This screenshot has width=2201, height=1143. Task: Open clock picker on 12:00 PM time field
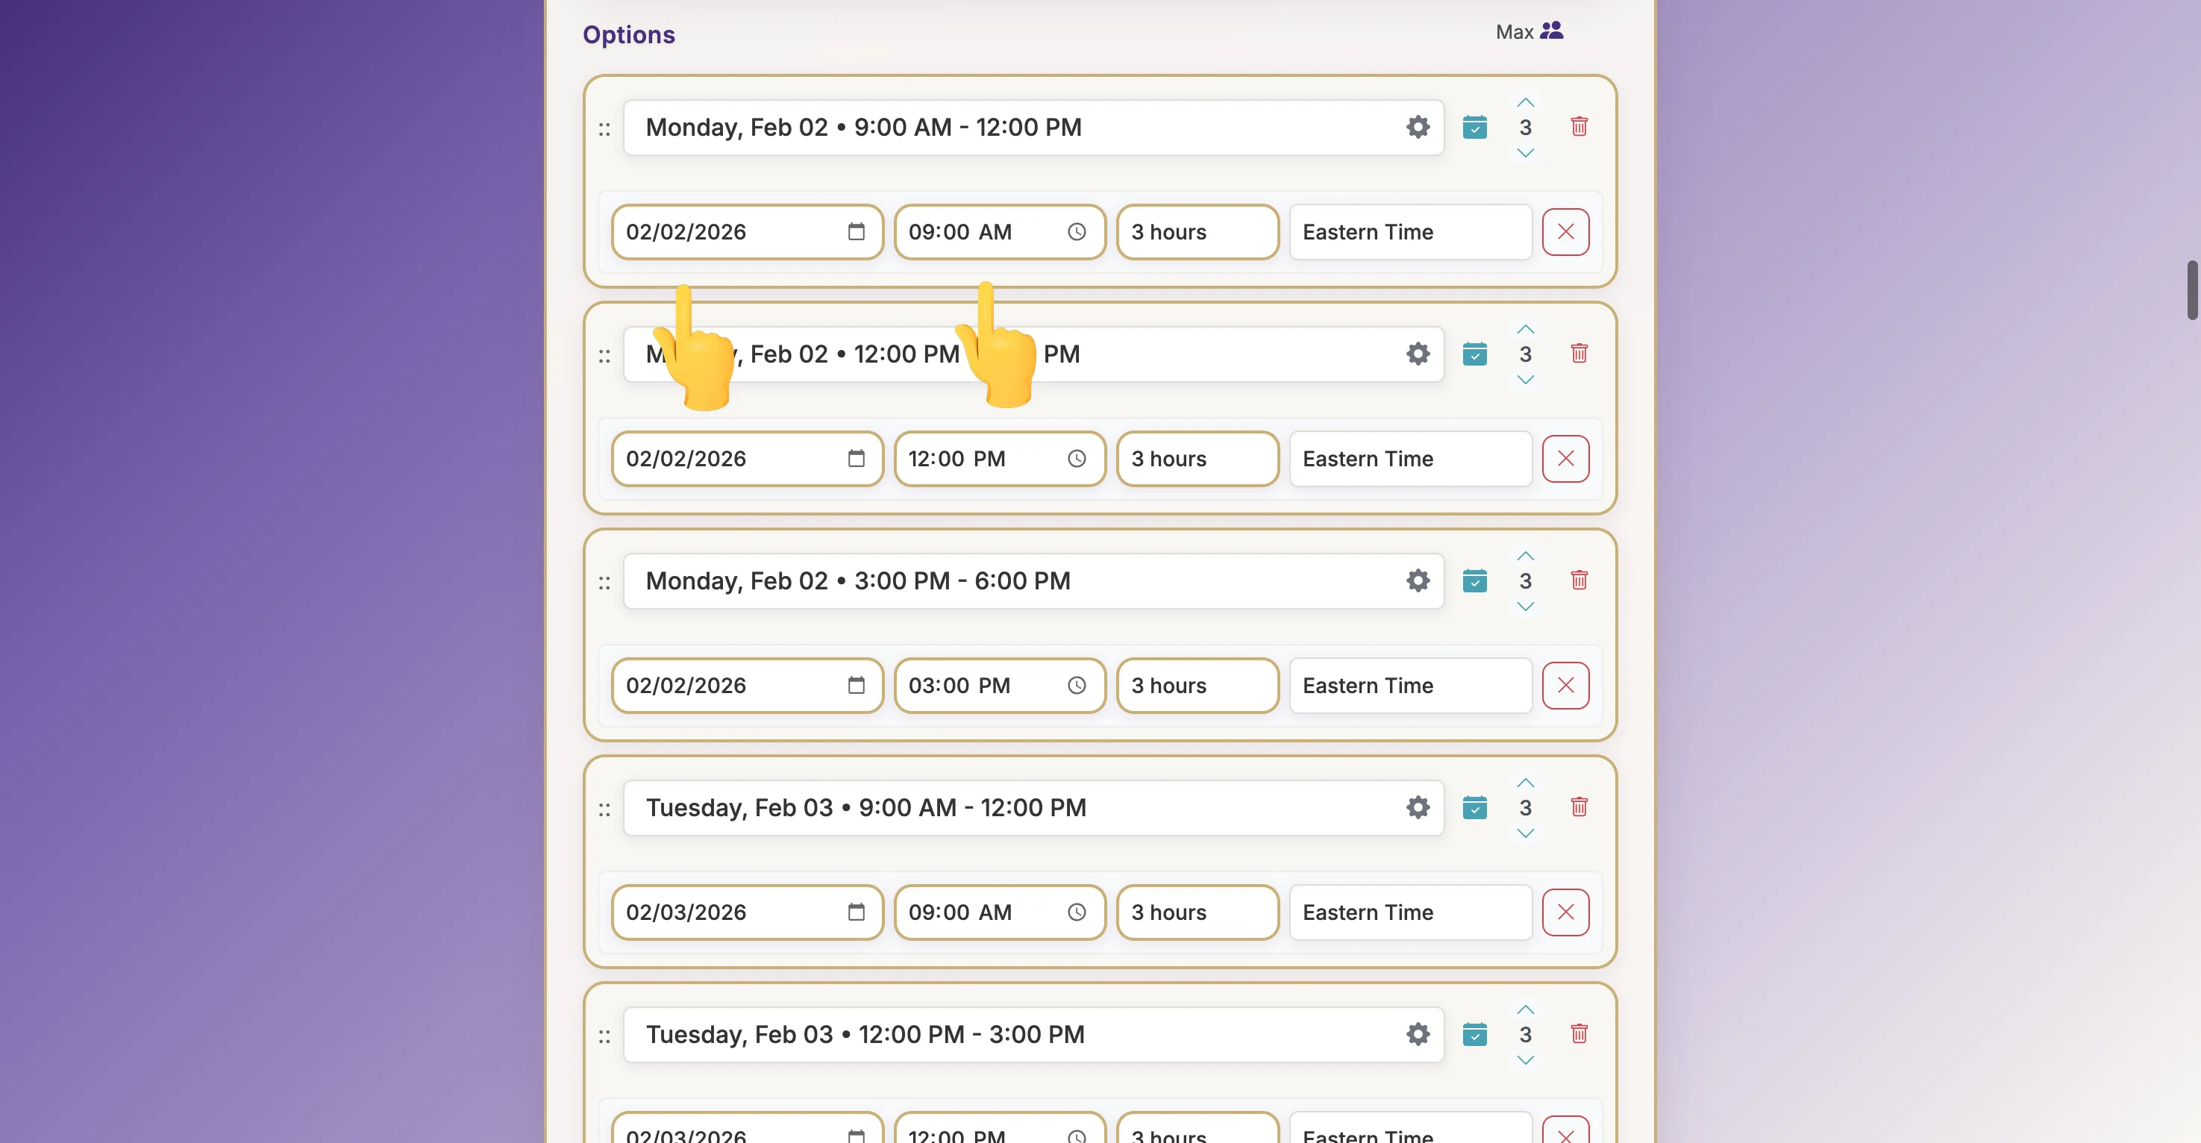(1077, 459)
